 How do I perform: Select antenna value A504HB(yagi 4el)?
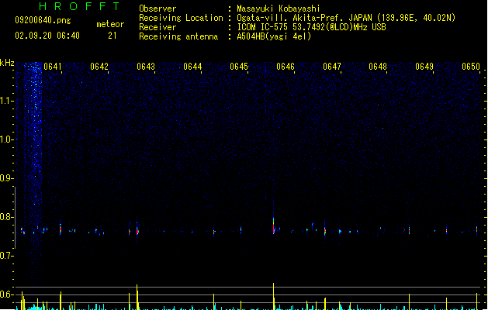click(x=274, y=36)
